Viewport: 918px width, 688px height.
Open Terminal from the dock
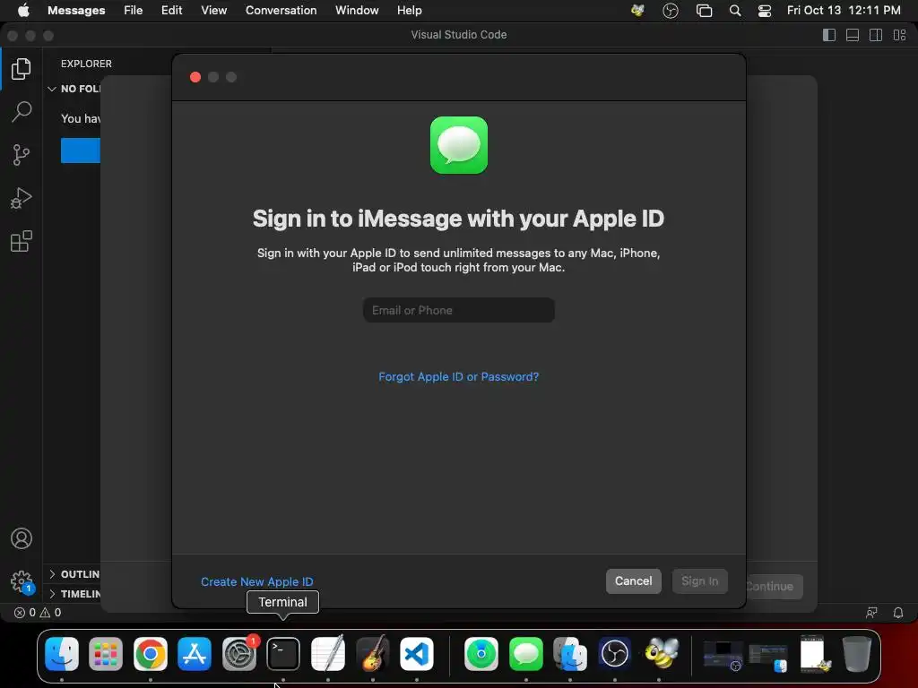click(283, 653)
